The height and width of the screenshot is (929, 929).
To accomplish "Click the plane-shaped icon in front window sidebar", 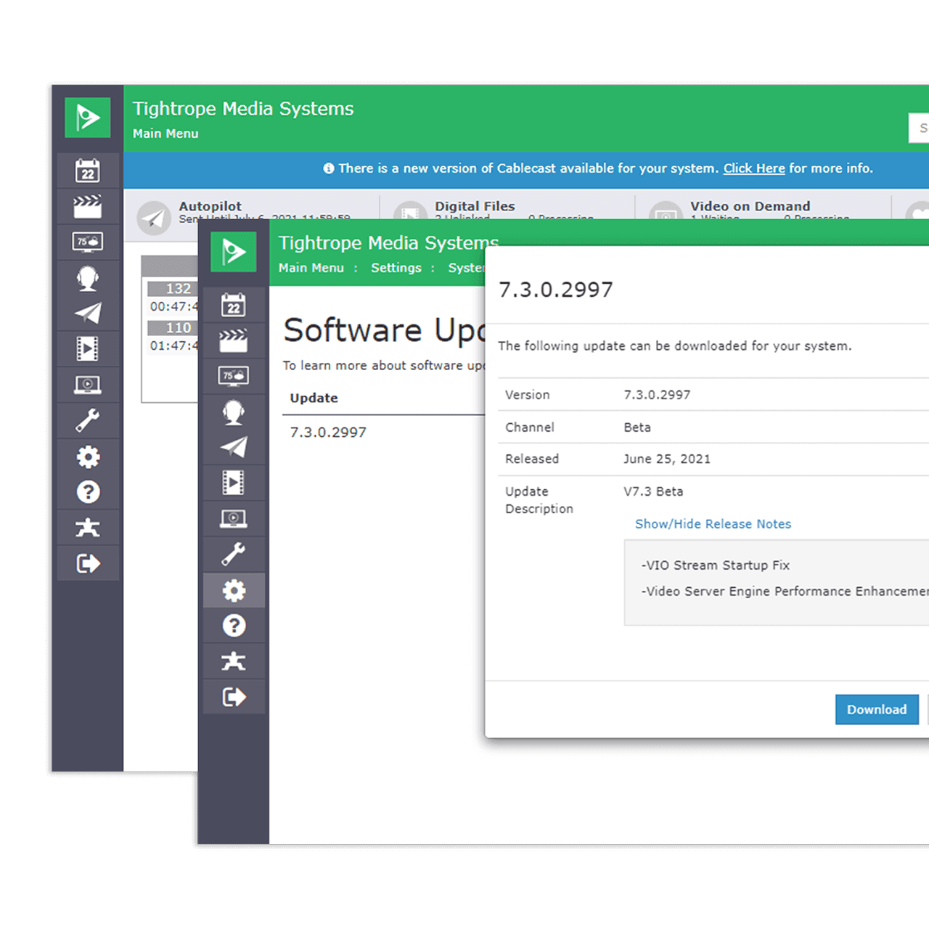I will [234, 661].
